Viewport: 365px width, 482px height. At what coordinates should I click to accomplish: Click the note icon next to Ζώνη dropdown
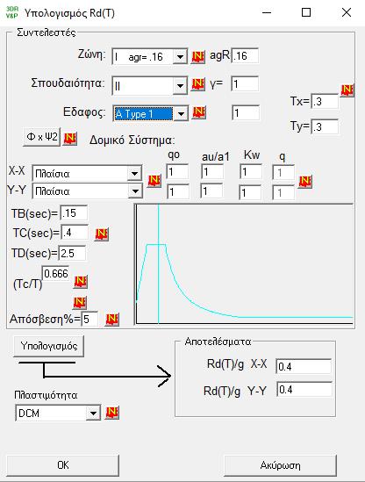(x=198, y=56)
